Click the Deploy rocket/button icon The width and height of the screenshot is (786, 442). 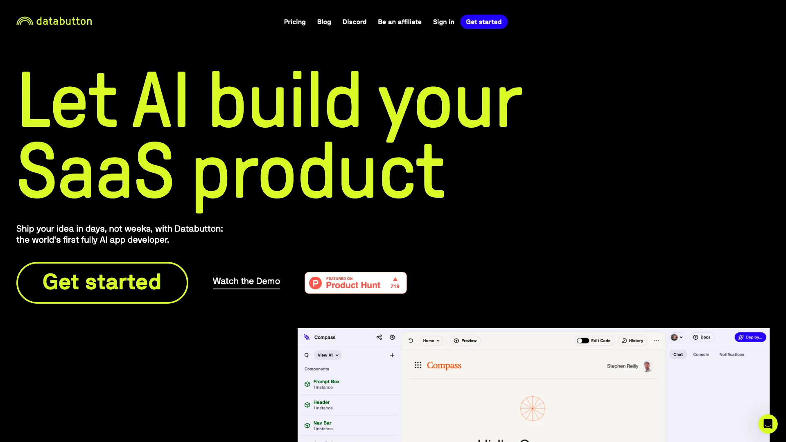(x=750, y=337)
